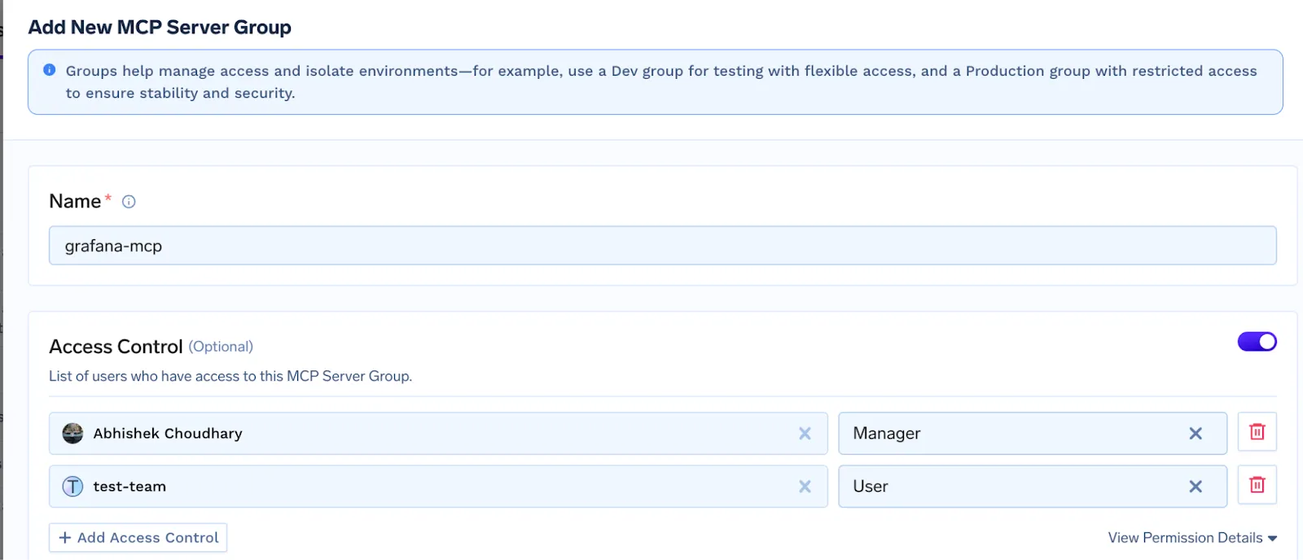Viewport: 1303px width, 560px height.
Task: Click the Add New MCP Server Group title
Action: 160,28
